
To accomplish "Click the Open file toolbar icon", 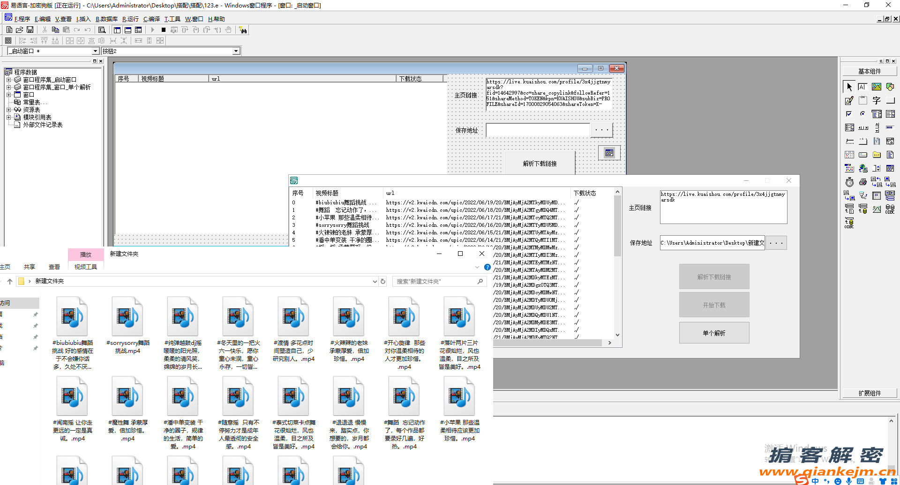I will click(20, 30).
